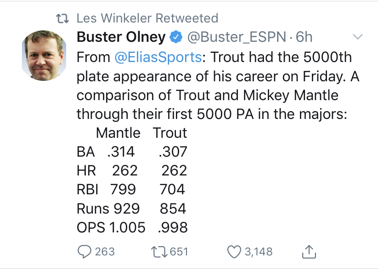The height and width of the screenshot is (271, 378).
Task: Click the OPS 1.005 .998 stats line
Action: pyautogui.click(x=132, y=227)
